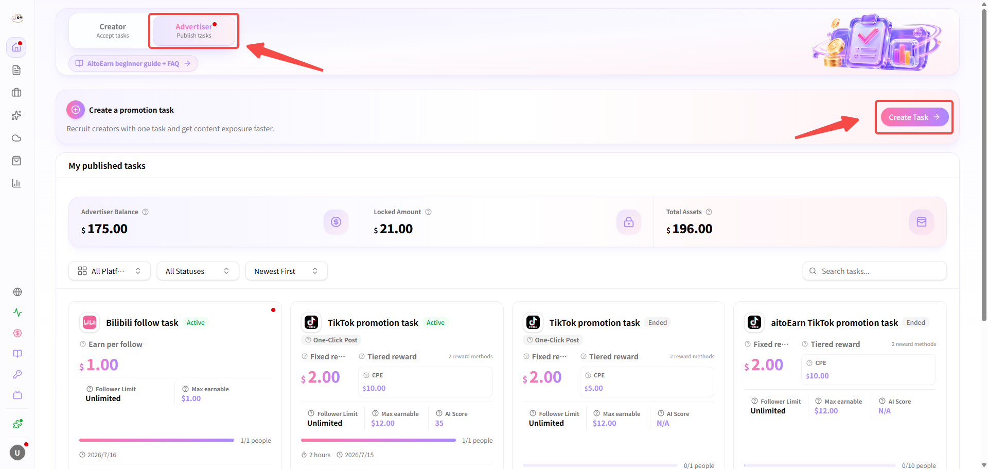Click the key icon in the sidebar

[17, 374]
